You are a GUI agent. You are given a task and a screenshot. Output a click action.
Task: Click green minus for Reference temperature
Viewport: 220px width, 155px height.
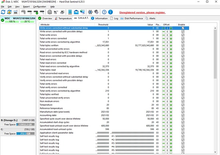163,109
